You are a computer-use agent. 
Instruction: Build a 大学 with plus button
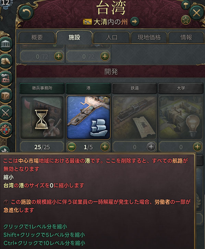tap(197, 147)
